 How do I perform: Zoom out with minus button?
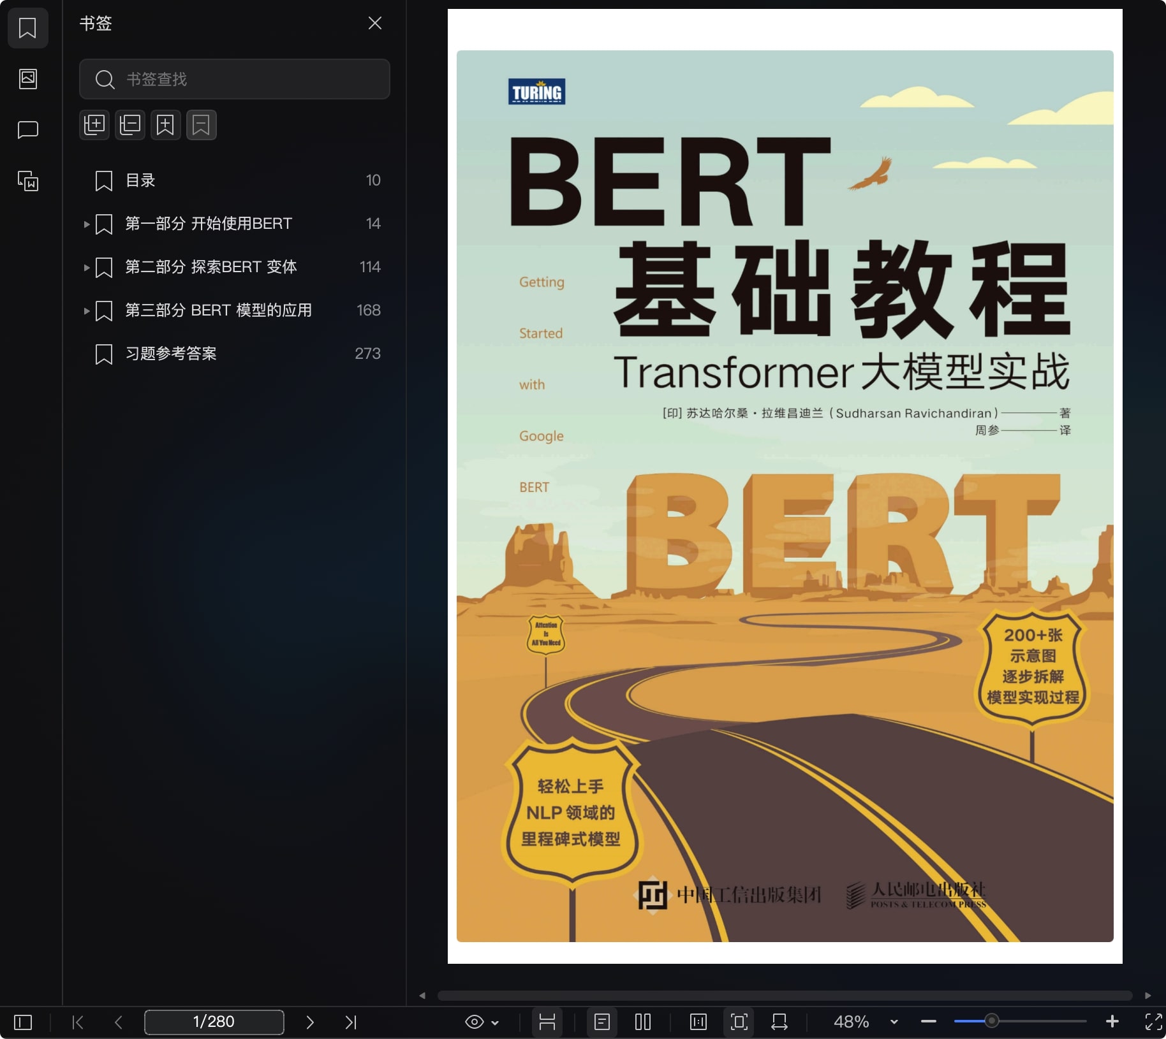tap(929, 1022)
